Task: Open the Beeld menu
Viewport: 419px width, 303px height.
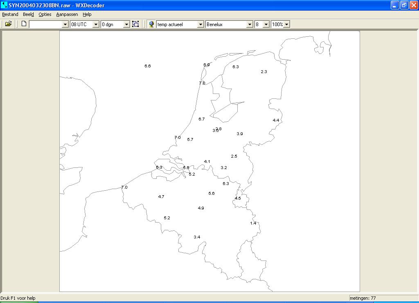Action: pos(28,14)
